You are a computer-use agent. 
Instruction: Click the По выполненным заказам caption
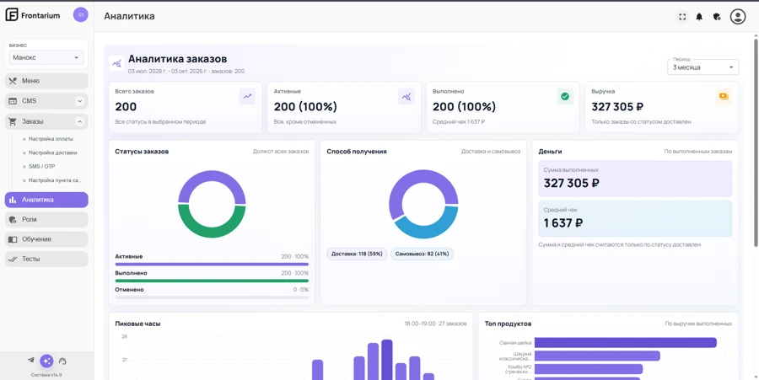pyautogui.click(x=698, y=152)
